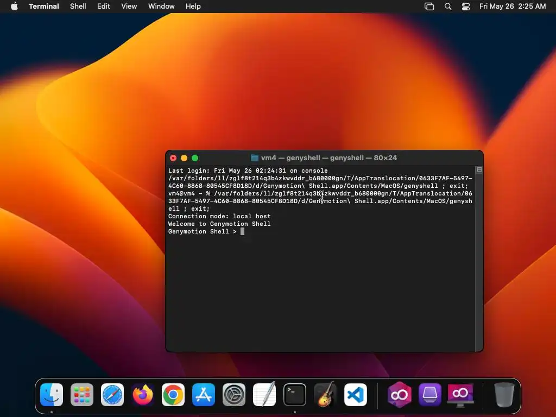Open the Shell menu
Image resolution: width=556 pixels, height=417 pixels.
78,7
